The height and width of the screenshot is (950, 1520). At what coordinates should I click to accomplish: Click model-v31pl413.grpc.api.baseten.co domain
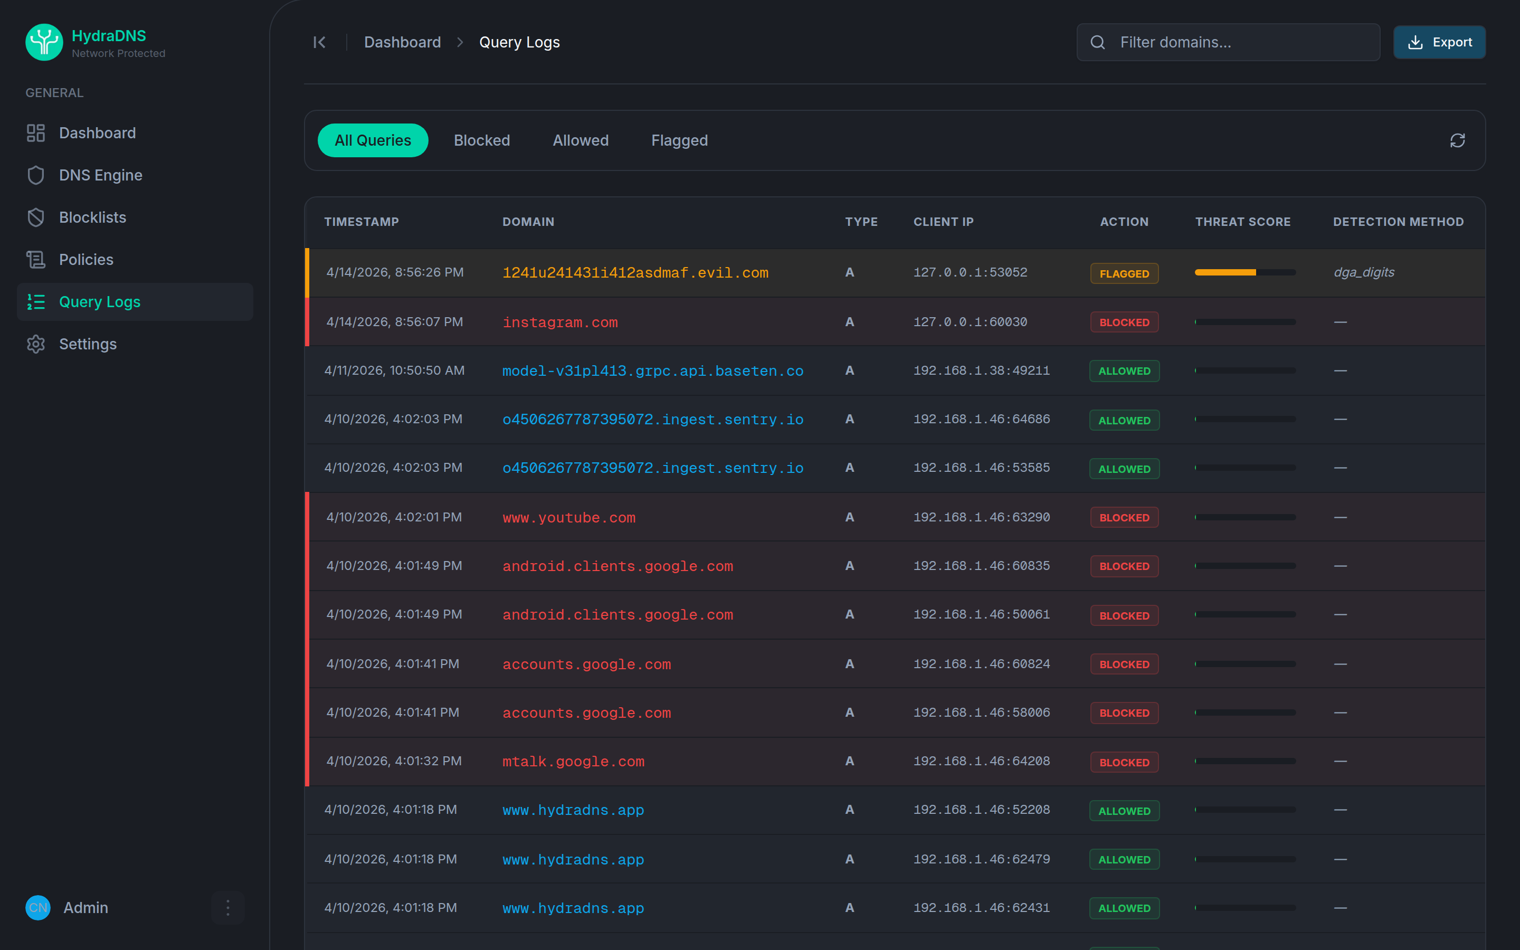(652, 370)
